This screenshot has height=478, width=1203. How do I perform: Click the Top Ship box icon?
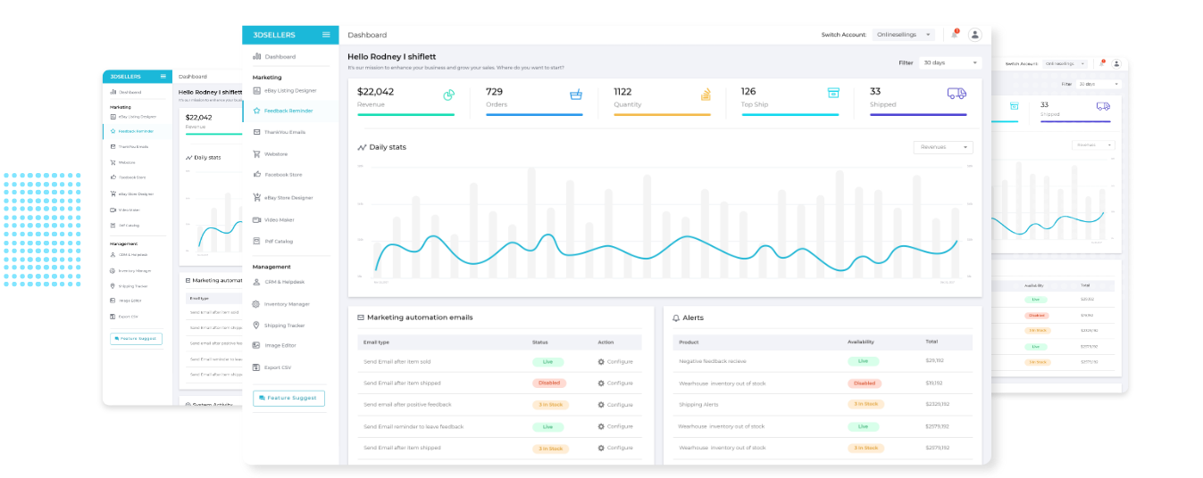[x=833, y=93]
